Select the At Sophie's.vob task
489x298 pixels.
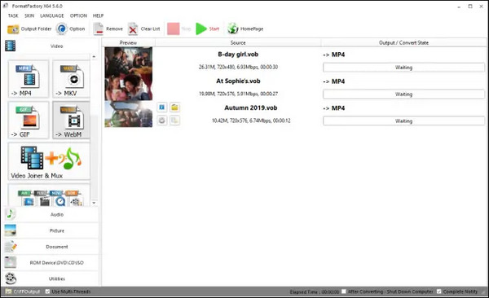238,81
